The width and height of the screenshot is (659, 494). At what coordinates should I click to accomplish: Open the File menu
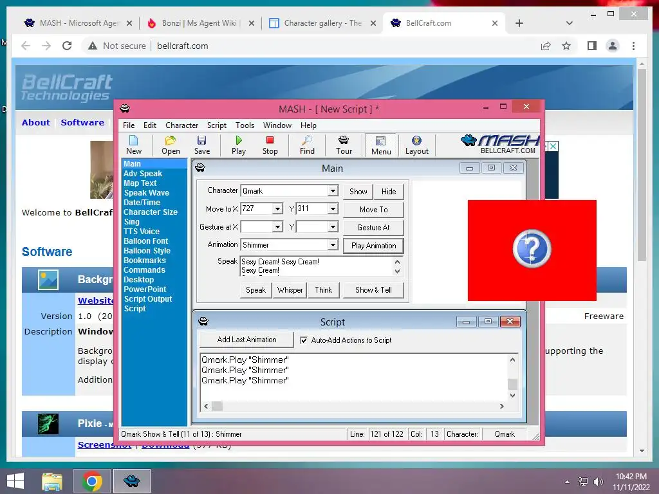click(x=129, y=125)
